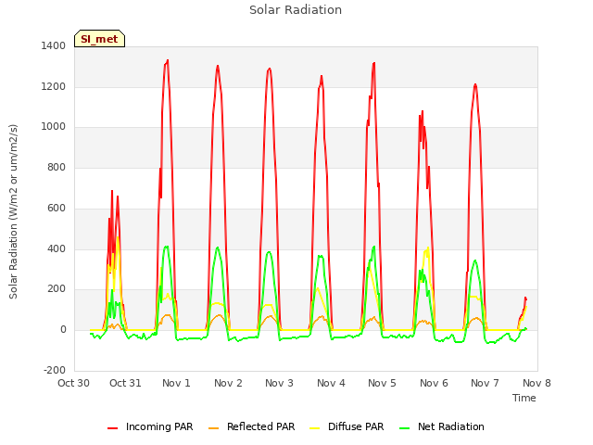Click the red Incoming PAR legend swatch
The width and height of the screenshot is (593, 445).
112,428
